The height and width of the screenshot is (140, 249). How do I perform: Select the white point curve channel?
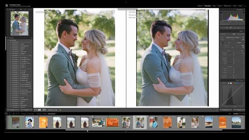tap(231, 83)
